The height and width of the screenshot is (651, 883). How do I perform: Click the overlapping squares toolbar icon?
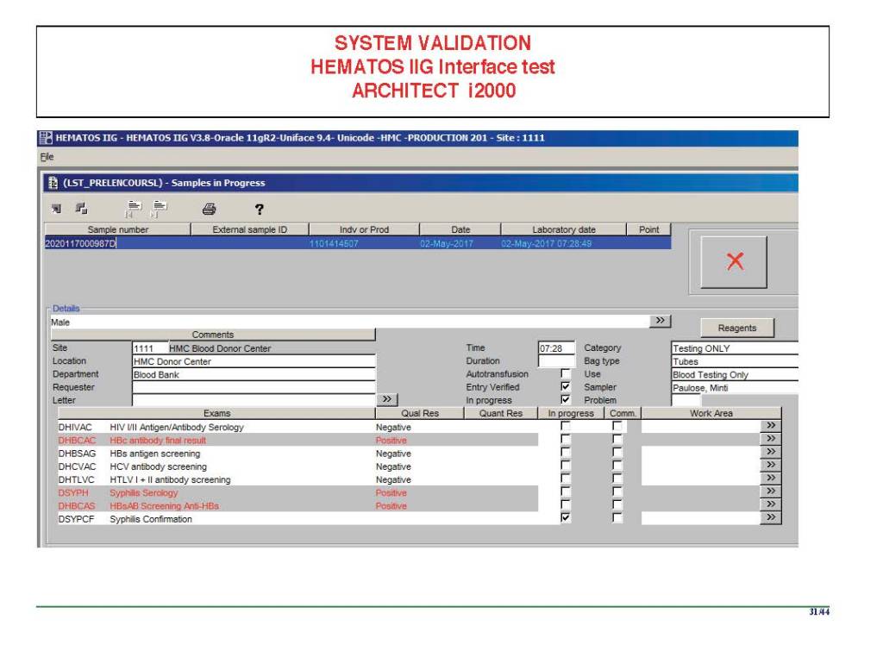(x=82, y=208)
